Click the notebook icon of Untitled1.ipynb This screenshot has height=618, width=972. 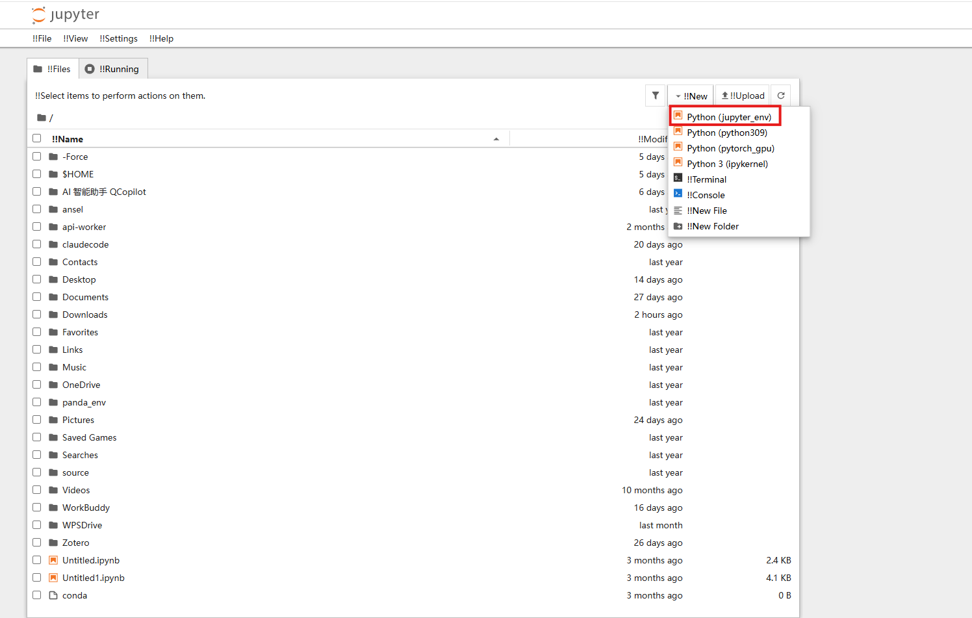point(53,578)
